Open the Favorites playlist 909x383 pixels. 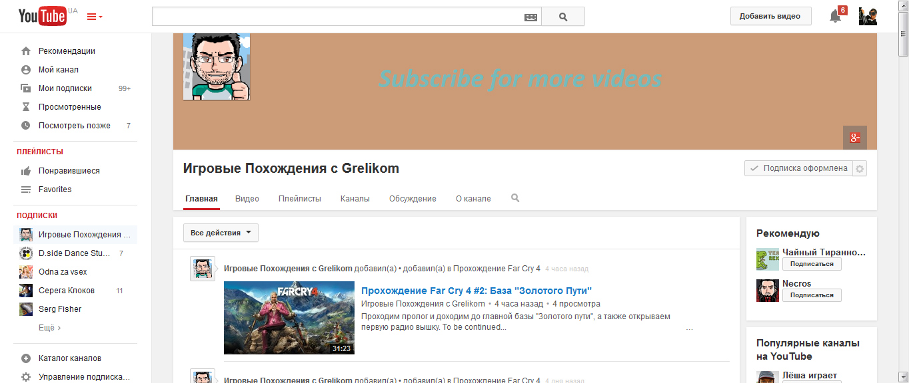pos(55,190)
